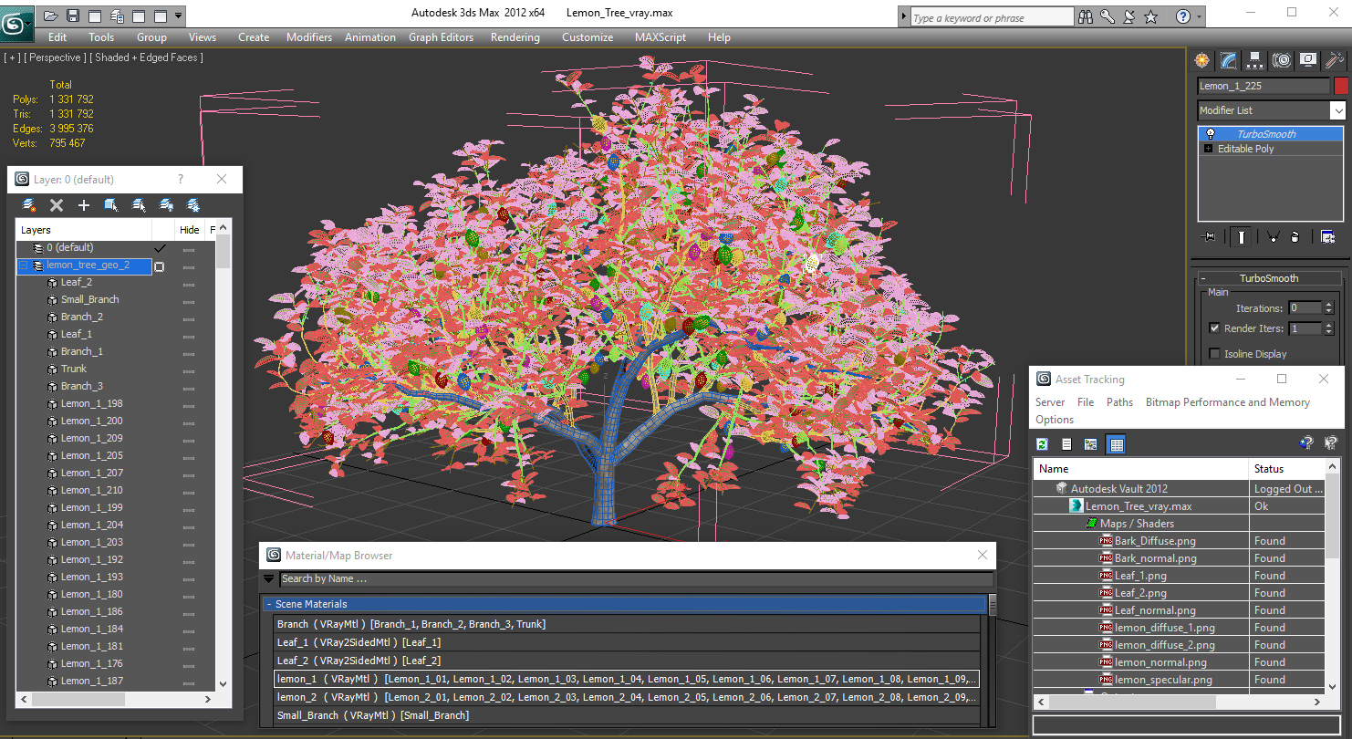The image size is (1352, 739).
Task: Click viewport [+] menu label
Action: tap(12, 57)
